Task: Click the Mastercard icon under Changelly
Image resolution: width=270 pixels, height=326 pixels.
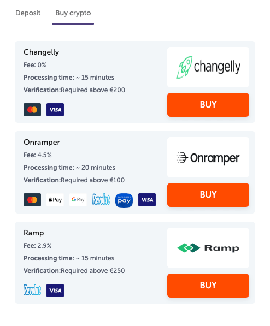Action: coord(32,110)
